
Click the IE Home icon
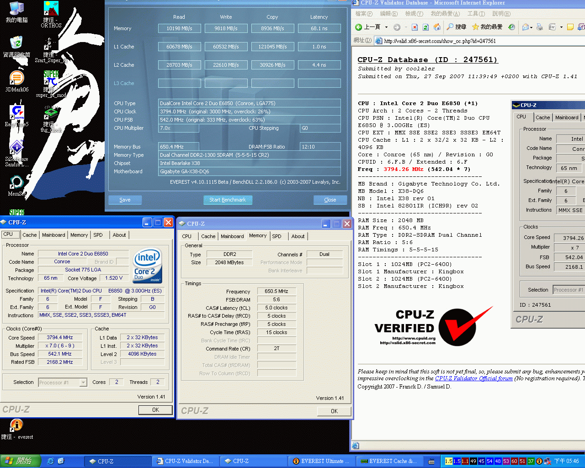coord(437,27)
